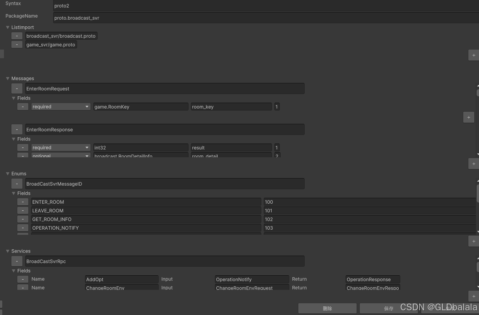The image size is (479, 315).
Task: Edit the BroadCastSvrRpc service name
Action: tap(165, 261)
